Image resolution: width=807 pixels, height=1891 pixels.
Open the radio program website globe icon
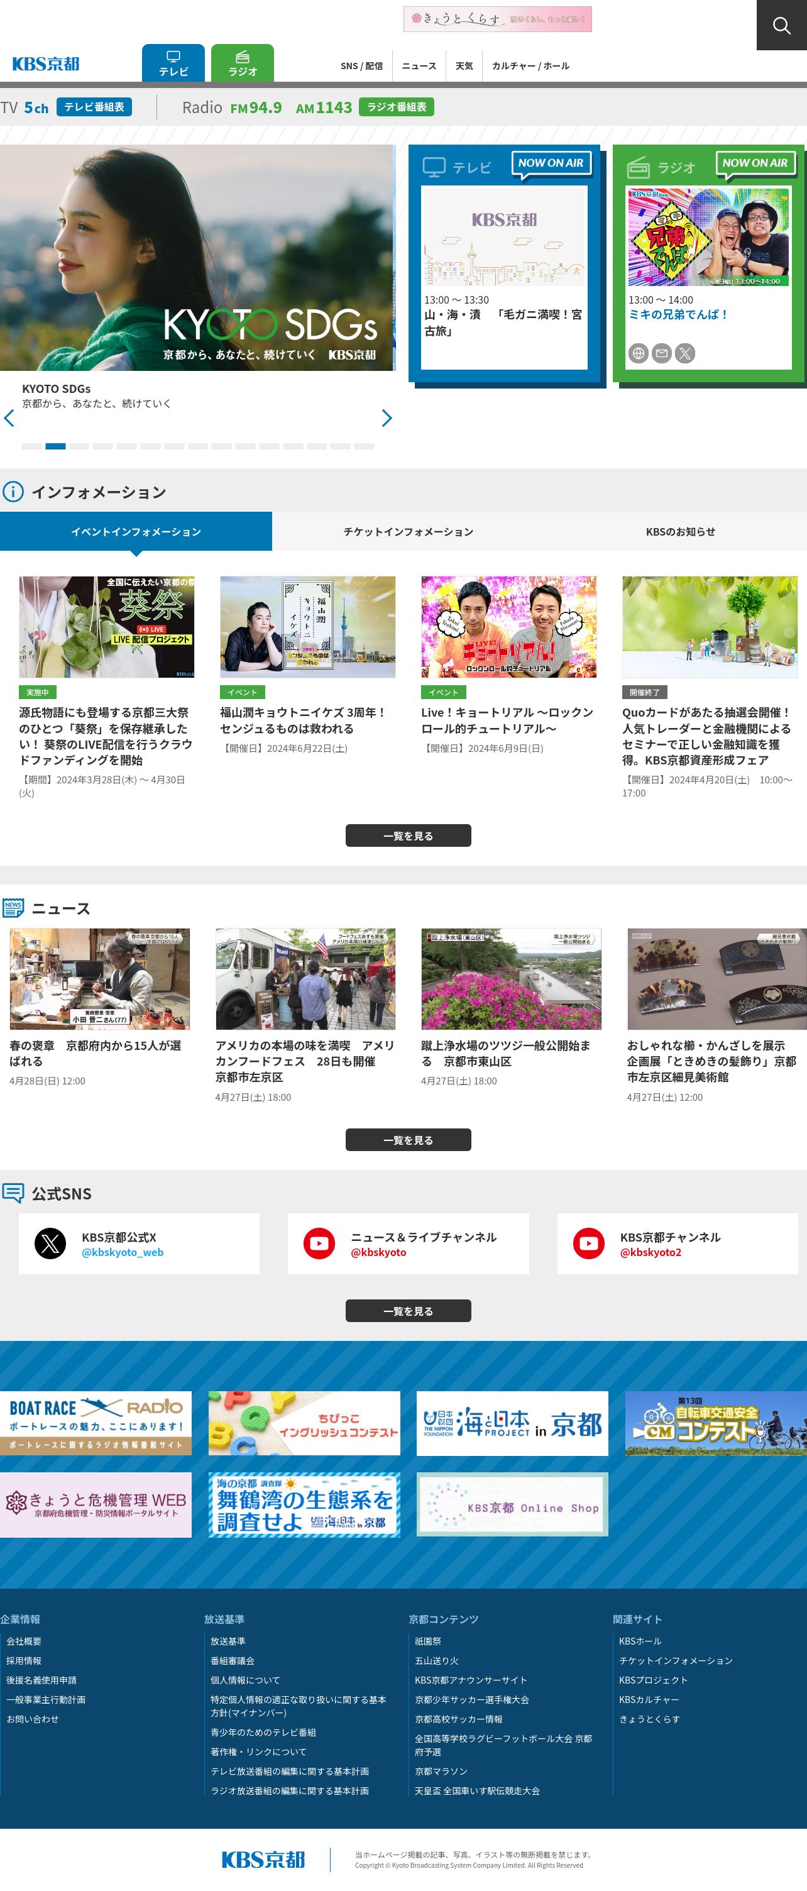tap(639, 354)
